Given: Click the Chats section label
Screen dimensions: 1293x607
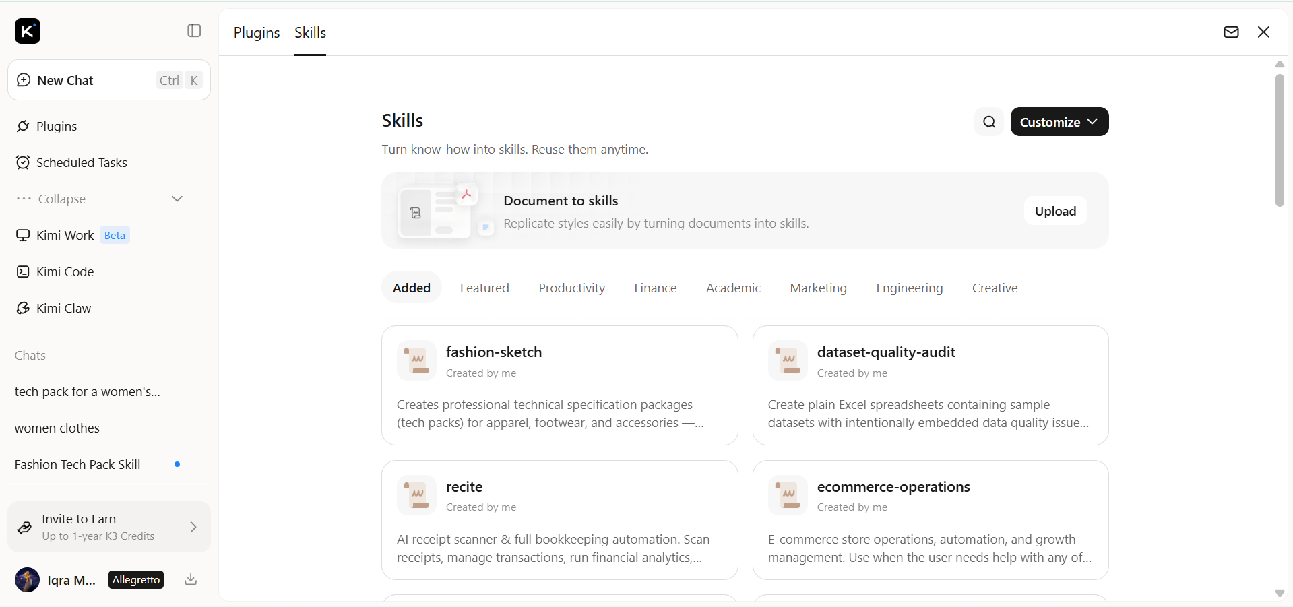Looking at the screenshot, I should tap(30, 355).
